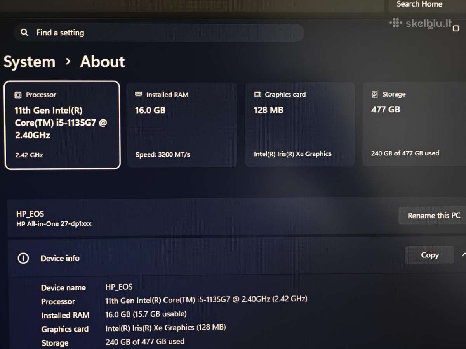
Task: Select the Storage info card
Action: click(414, 124)
